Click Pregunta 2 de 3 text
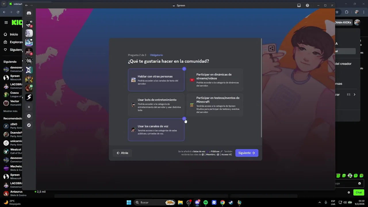368x207 pixels. point(137,55)
